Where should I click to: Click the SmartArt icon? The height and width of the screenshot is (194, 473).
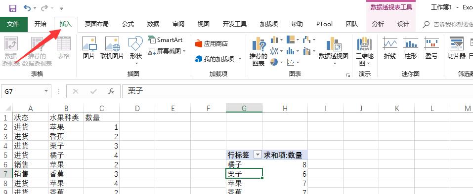pos(165,40)
